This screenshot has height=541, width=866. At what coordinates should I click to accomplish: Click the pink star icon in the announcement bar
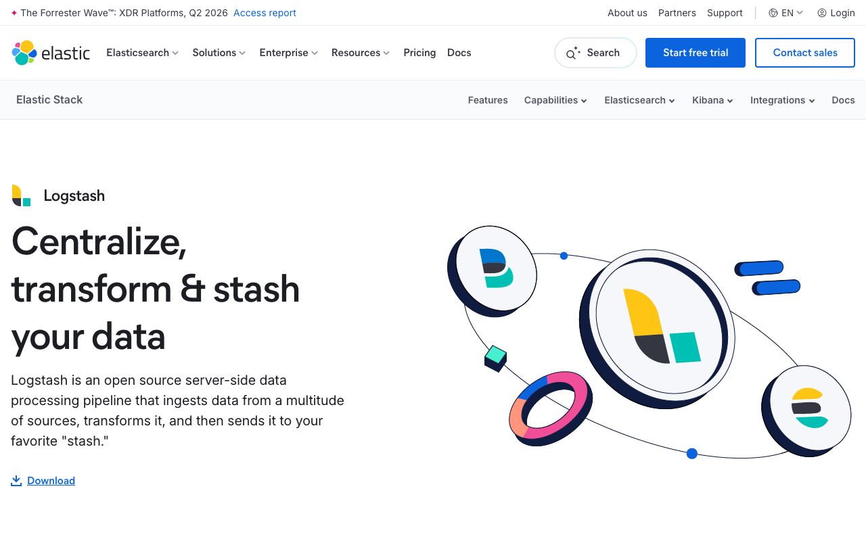(x=14, y=13)
